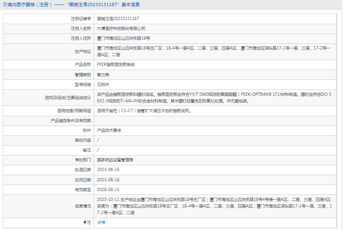Screen dimensions: 343x230
Task: Click the bulb icon beside 注 label
Action: [x=85, y=222]
